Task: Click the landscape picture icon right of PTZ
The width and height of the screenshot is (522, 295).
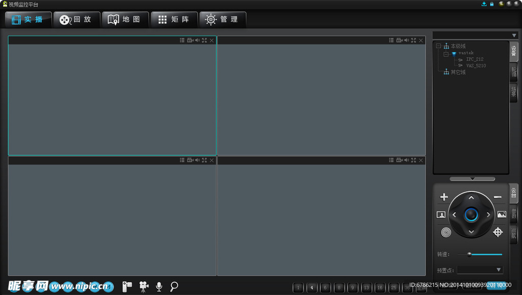Action: coord(502,214)
